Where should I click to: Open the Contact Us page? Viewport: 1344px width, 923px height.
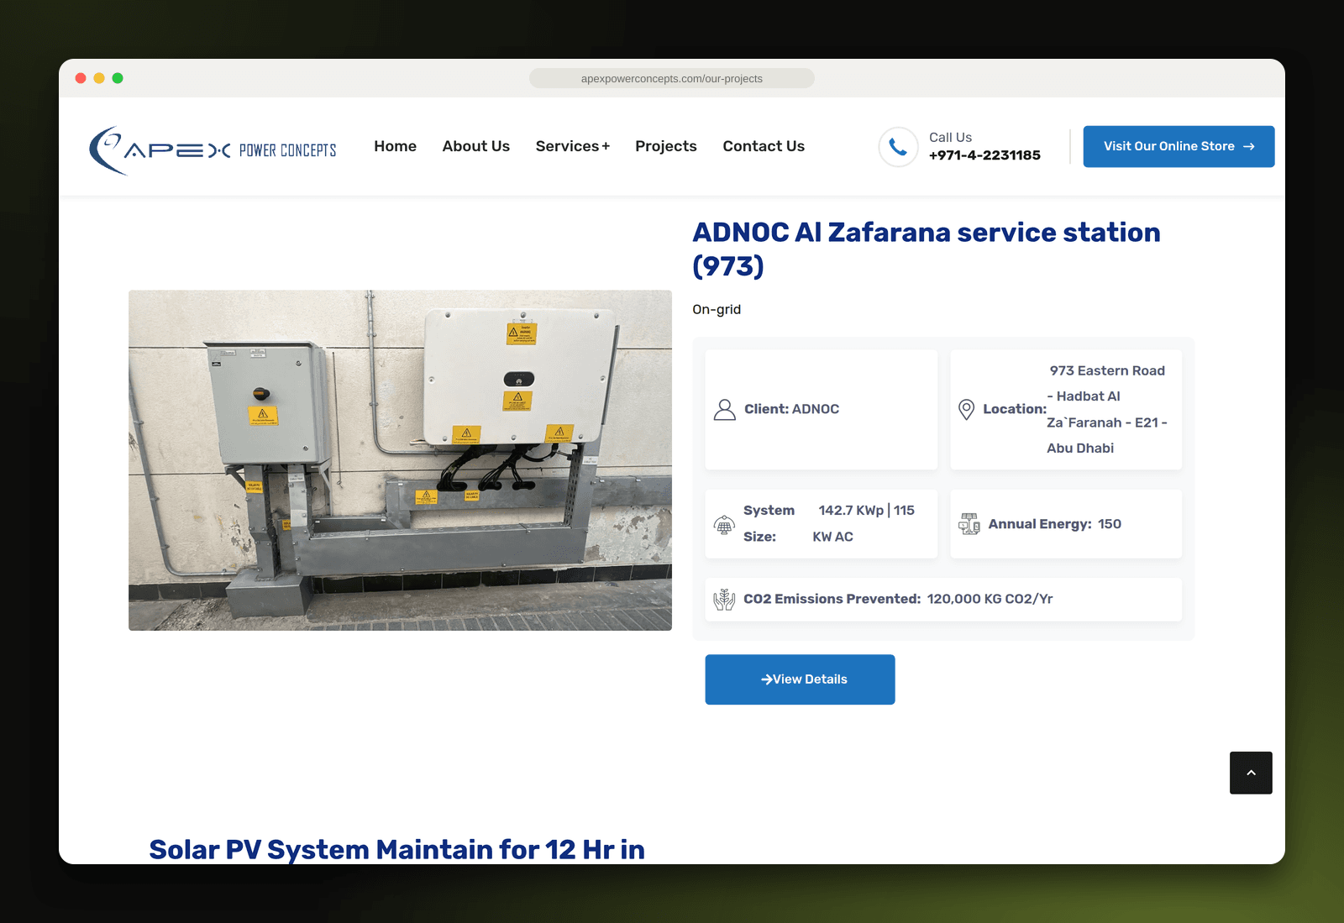[x=764, y=146]
